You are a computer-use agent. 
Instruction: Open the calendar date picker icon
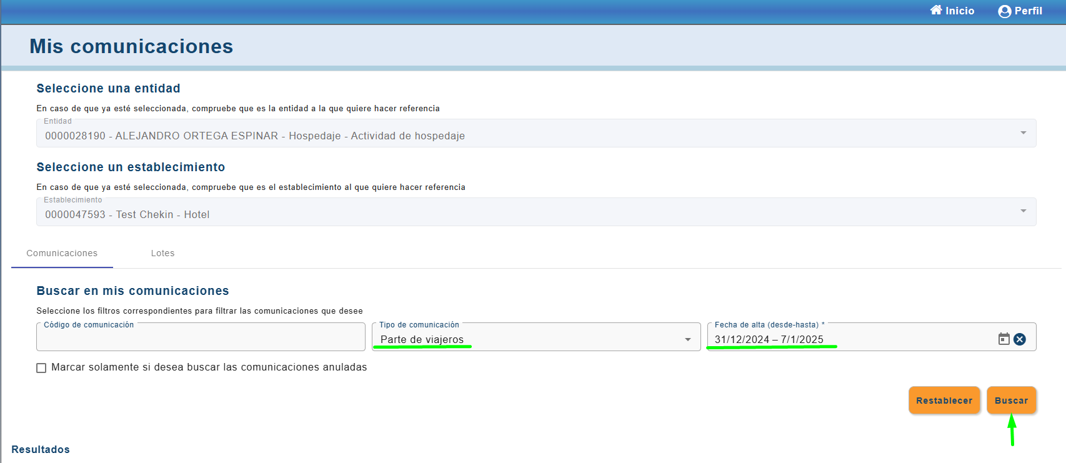(x=1004, y=339)
